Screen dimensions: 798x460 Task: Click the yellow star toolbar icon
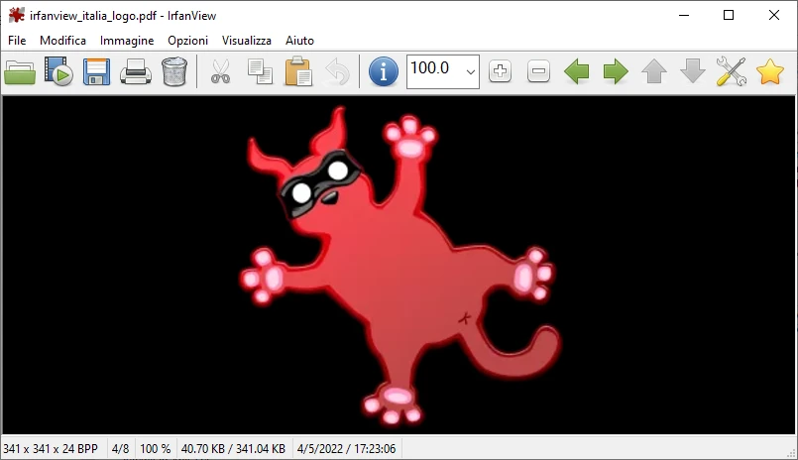pos(770,71)
